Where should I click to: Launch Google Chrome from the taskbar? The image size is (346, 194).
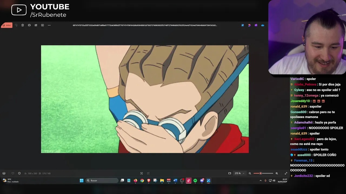coord(142,181)
